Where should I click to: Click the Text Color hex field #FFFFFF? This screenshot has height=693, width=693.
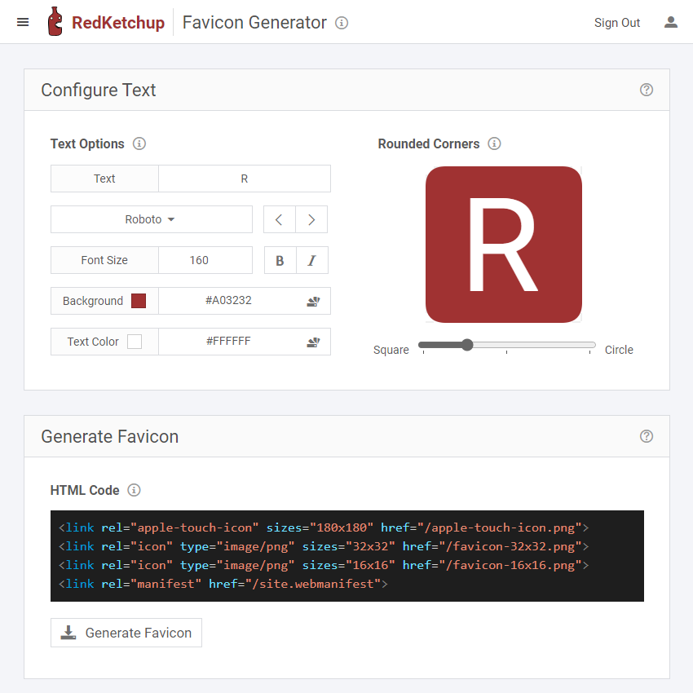pyautogui.click(x=245, y=342)
